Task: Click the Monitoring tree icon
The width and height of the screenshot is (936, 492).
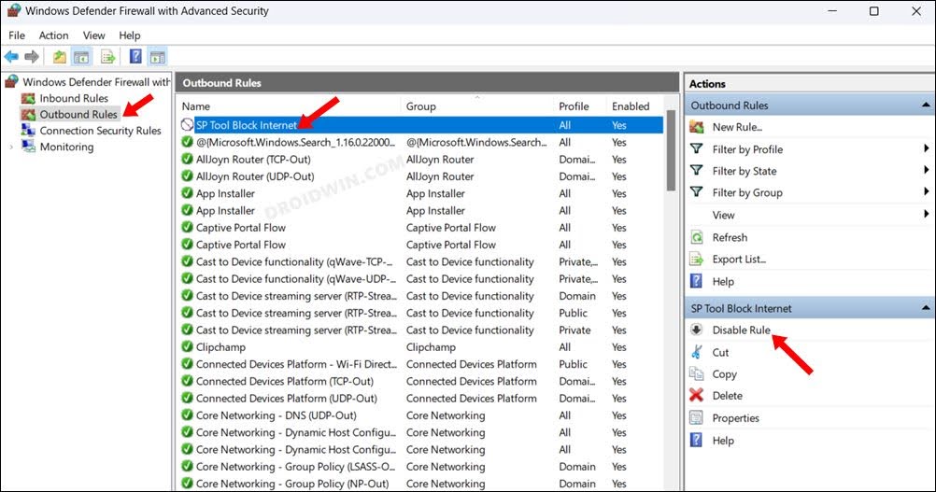Action: click(x=28, y=147)
